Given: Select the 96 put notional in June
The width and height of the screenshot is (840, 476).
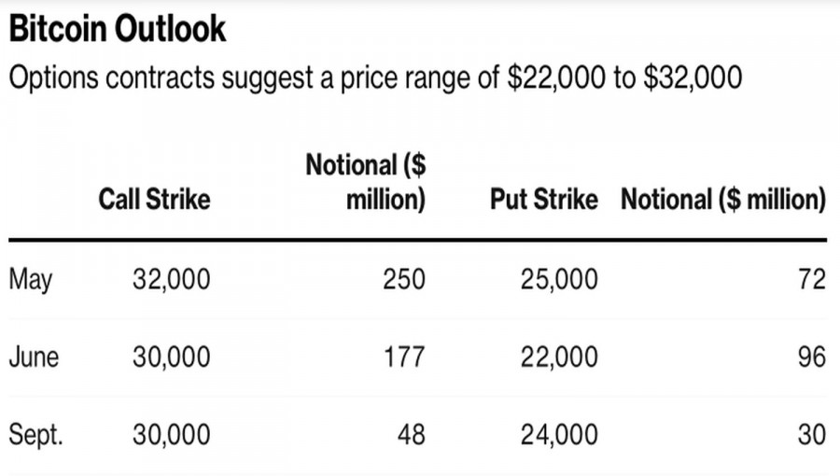Looking at the screenshot, I should [x=812, y=357].
